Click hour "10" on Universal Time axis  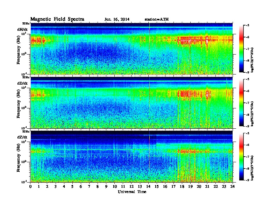115,187
